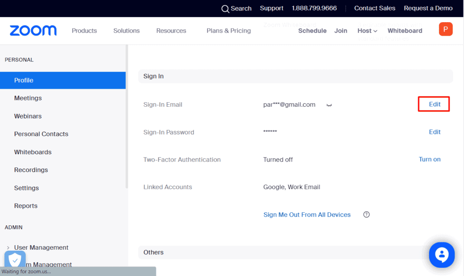Viewport: 464px width, 276px height.
Task: Turn on Two-Factor Authentication
Action: point(429,159)
